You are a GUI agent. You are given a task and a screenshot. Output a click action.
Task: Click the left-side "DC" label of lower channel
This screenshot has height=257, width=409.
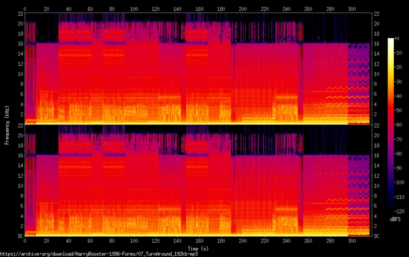pyautogui.click(x=19, y=236)
